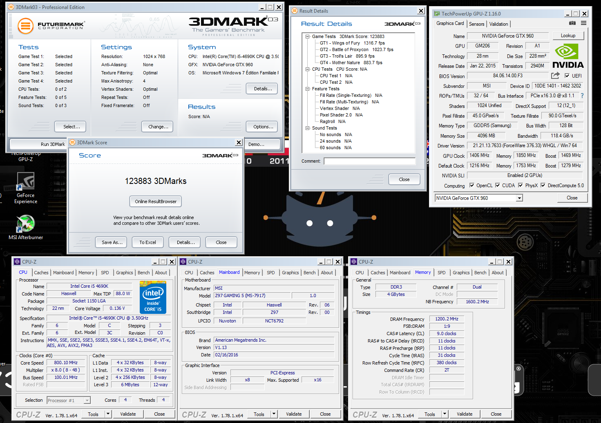The height and width of the screenshot is (423, 601).
Task: Select GT4 - Mother Nature result row
Action: point(351,63)
